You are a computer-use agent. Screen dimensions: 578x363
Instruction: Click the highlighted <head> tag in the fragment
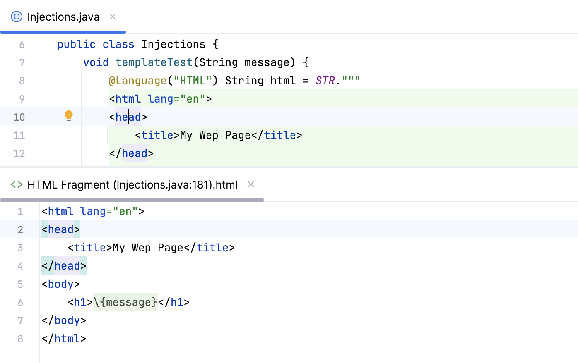[60, 229]
